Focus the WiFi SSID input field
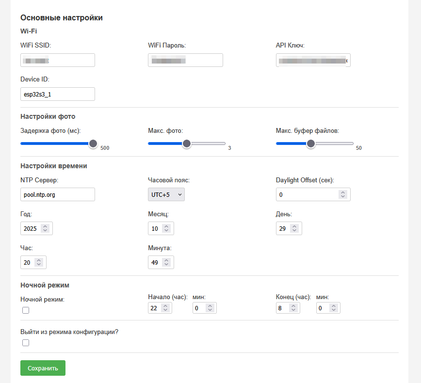421x383 pixels. tap(57, 60)
